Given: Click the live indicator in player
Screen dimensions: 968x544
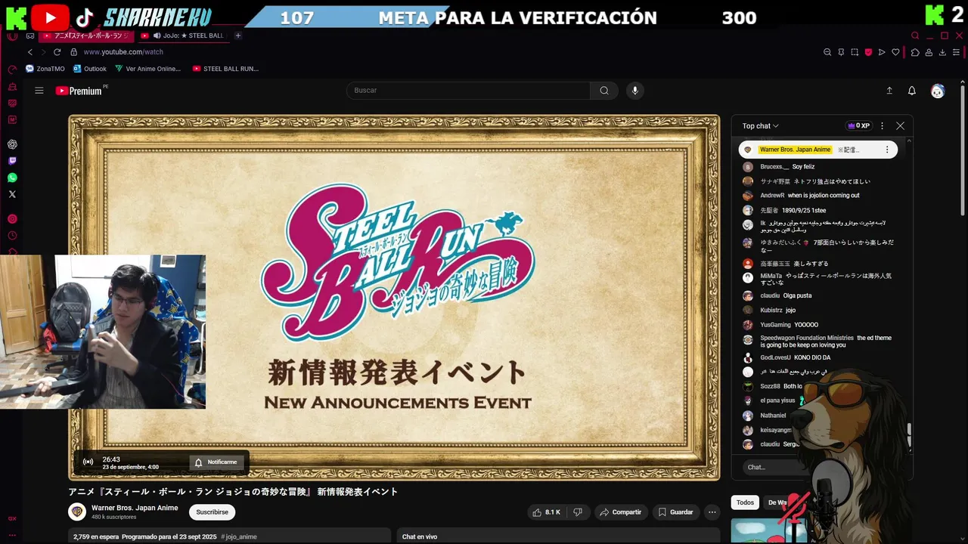Looking at the screenshot, I should tap(88, 462).
